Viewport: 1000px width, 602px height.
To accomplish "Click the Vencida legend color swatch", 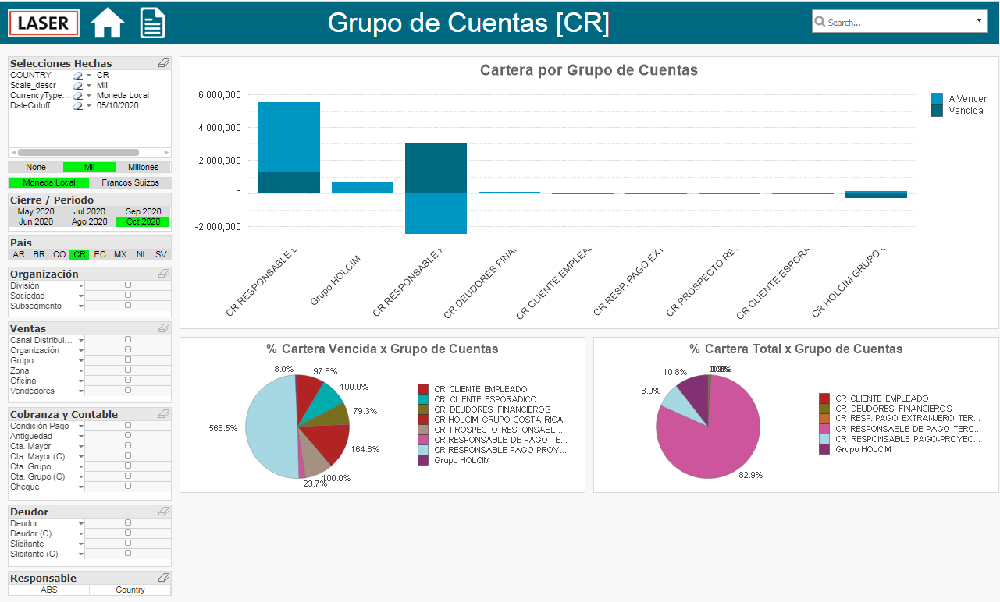I will point(937,111).
